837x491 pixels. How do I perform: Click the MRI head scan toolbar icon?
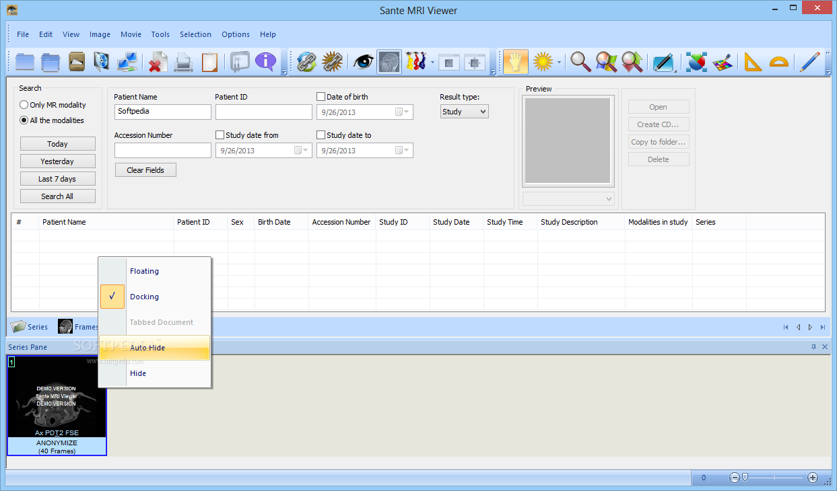coord(389,62)
